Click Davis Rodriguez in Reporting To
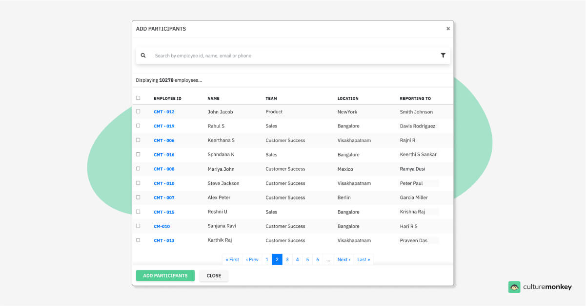Viewport: 586px width, 306px height. tap(418, 126)
